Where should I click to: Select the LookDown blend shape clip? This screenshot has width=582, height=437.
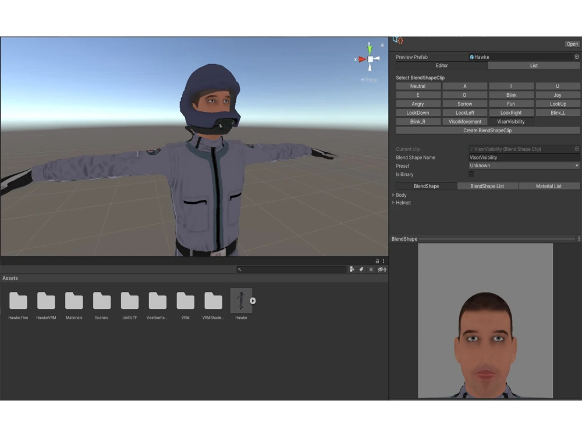pos(418,112)
